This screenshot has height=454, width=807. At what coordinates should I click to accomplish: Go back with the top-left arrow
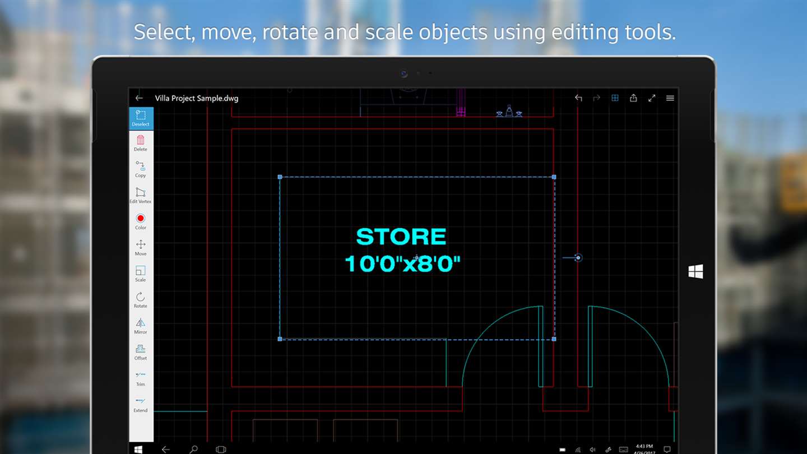coord(139,98)
